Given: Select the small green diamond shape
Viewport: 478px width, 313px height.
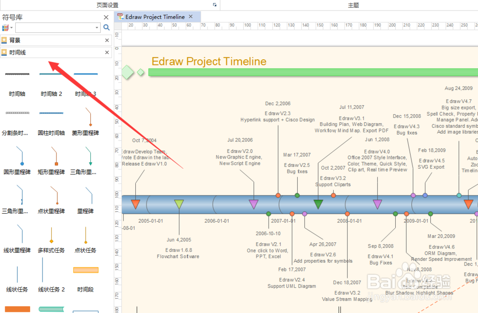Looking at the screenshot, I should [141, 72].
